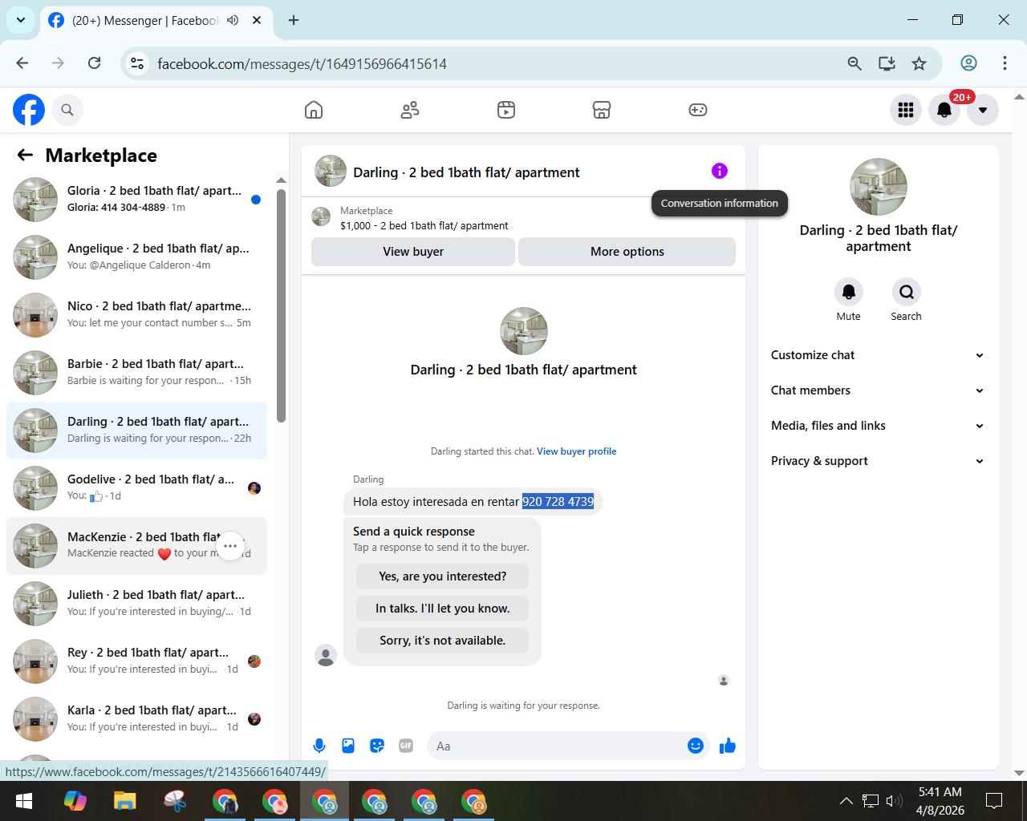Open the View buyer profile link

577,451
